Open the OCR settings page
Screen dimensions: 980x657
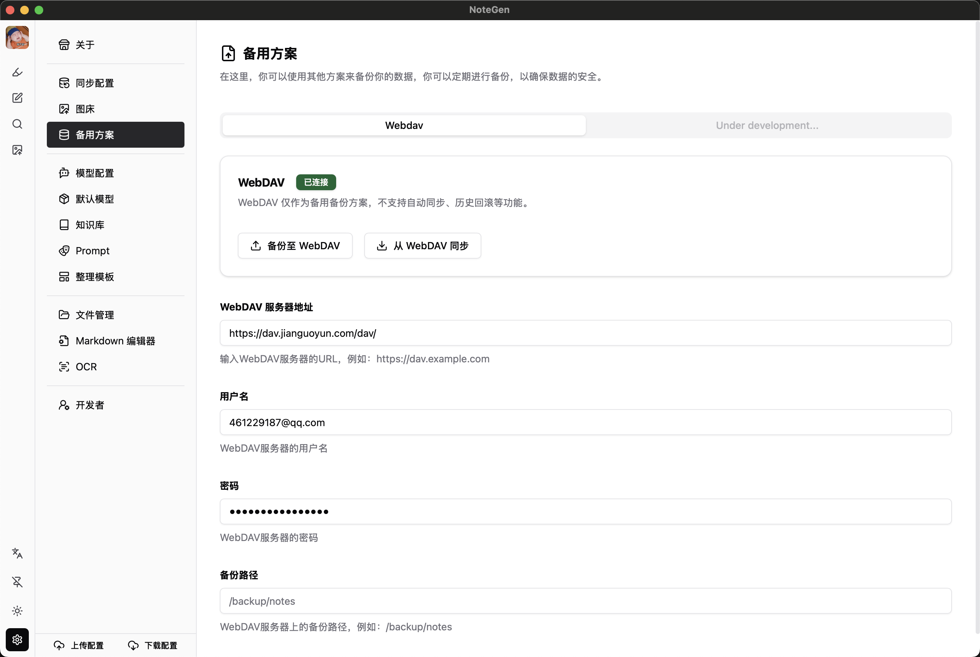(115, 367)
